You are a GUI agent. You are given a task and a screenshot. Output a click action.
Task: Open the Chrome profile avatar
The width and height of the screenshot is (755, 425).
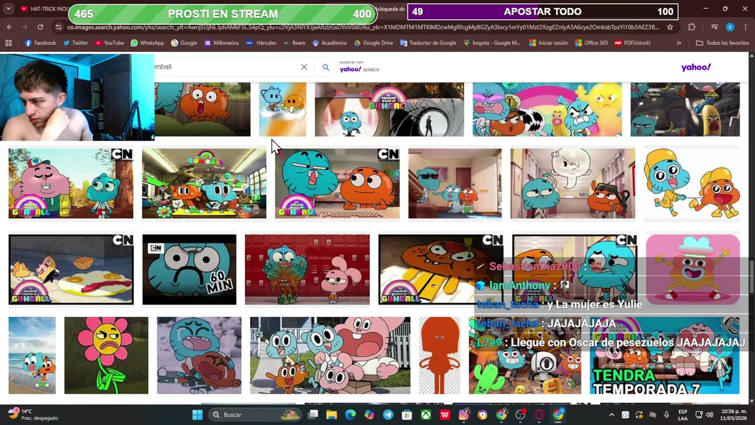(730, 27)
